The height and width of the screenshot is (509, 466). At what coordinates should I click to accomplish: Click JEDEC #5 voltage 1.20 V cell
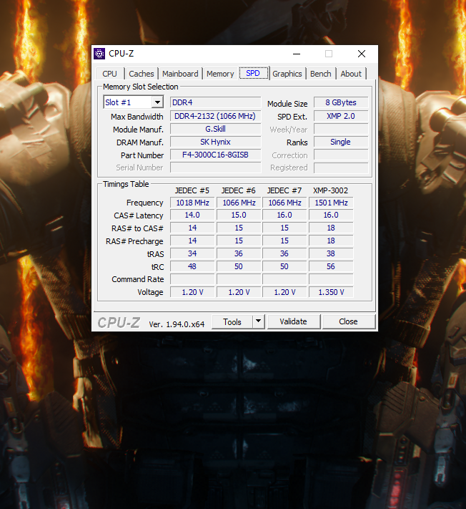coord(192,292)
